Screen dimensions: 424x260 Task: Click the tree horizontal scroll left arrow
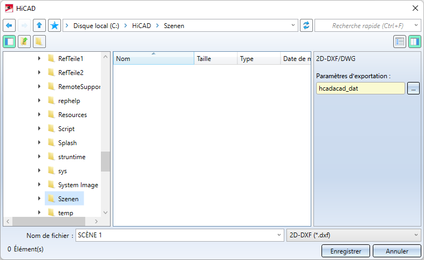8,221
